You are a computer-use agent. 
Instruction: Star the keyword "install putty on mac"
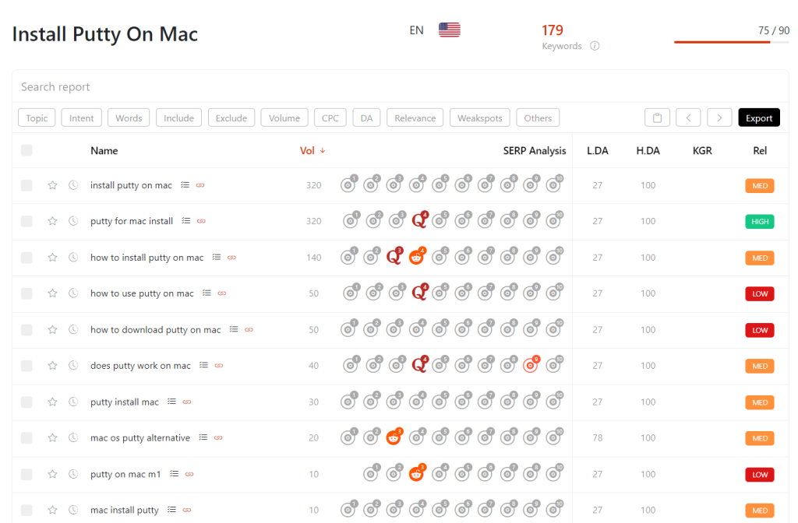tap(52, 184)
